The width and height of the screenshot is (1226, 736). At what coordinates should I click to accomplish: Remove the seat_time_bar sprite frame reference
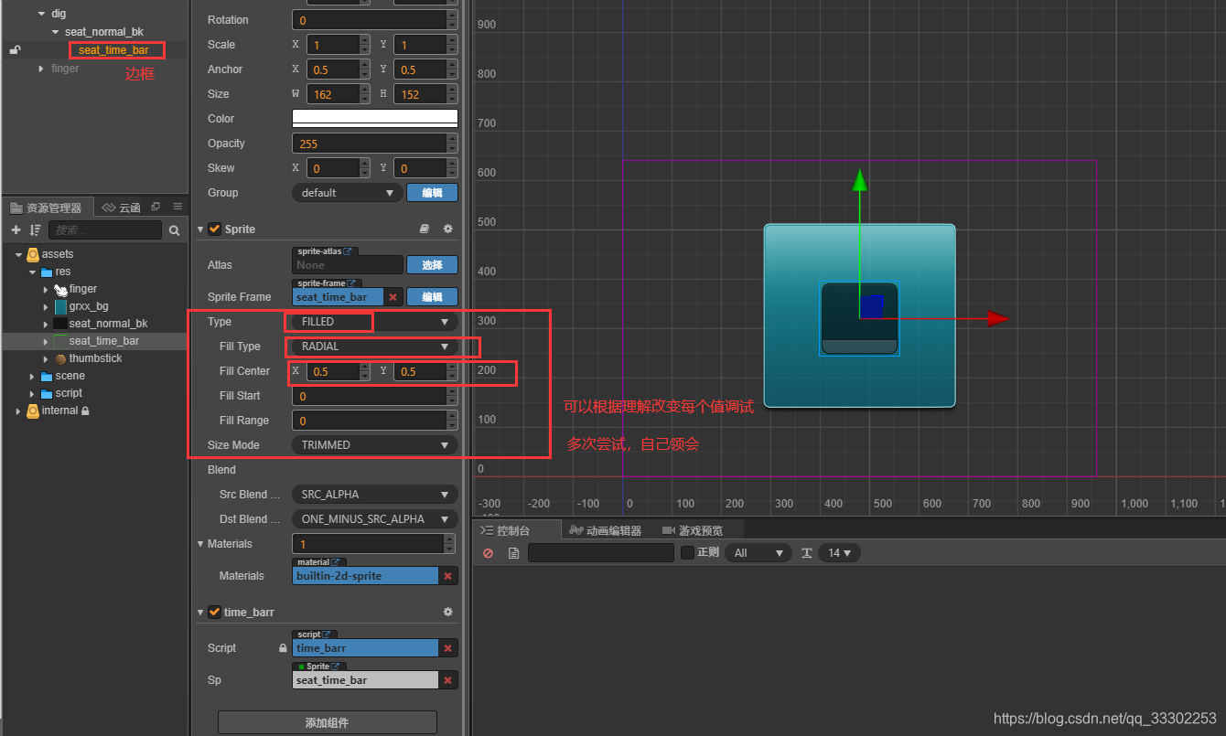393,297
